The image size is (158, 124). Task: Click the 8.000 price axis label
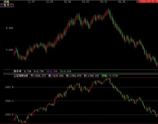[x=9, y=28]
